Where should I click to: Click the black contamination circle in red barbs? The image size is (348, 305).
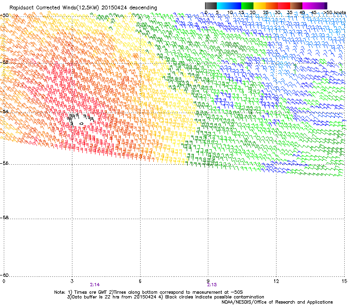[x=81, y=123]
